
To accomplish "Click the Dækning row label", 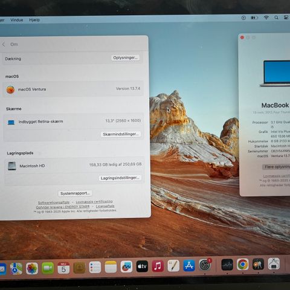I will [x=13, y=59].
